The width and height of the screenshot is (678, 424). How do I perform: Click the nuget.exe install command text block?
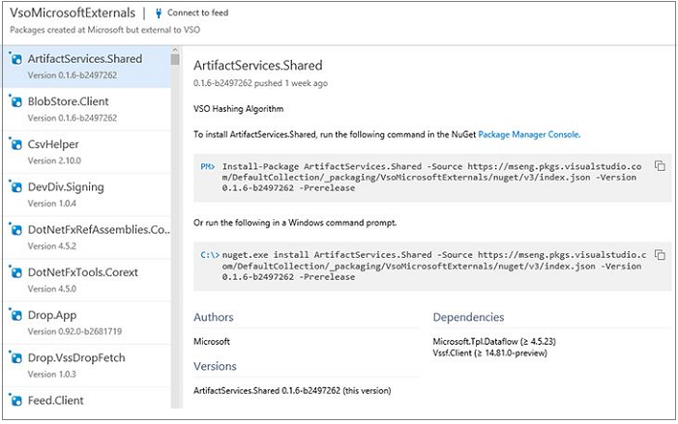433,266
